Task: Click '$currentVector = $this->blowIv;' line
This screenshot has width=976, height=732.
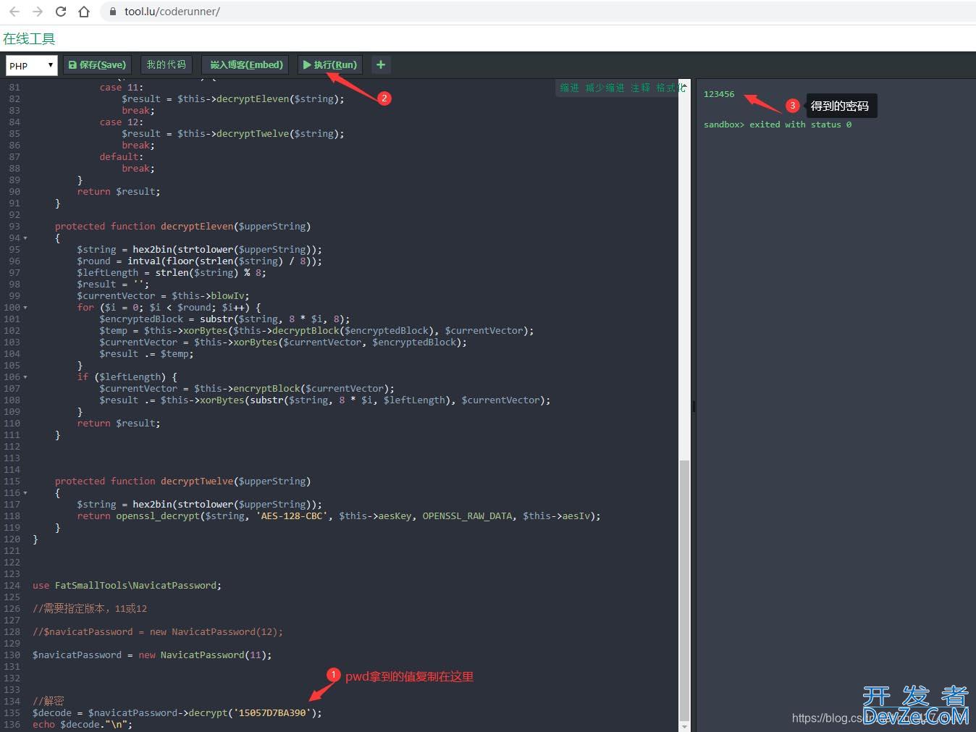Action: coord(163,296)
